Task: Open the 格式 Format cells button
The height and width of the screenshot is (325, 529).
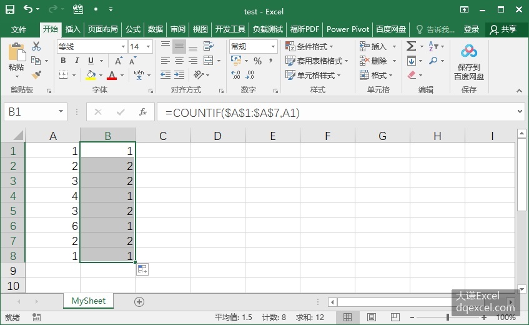Action: [377, 75]
